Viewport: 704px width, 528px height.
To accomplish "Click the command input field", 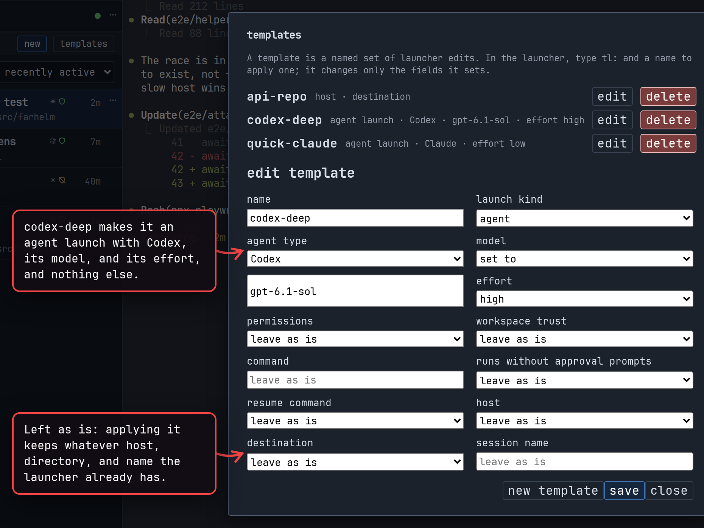I will (x=355, y=380).
